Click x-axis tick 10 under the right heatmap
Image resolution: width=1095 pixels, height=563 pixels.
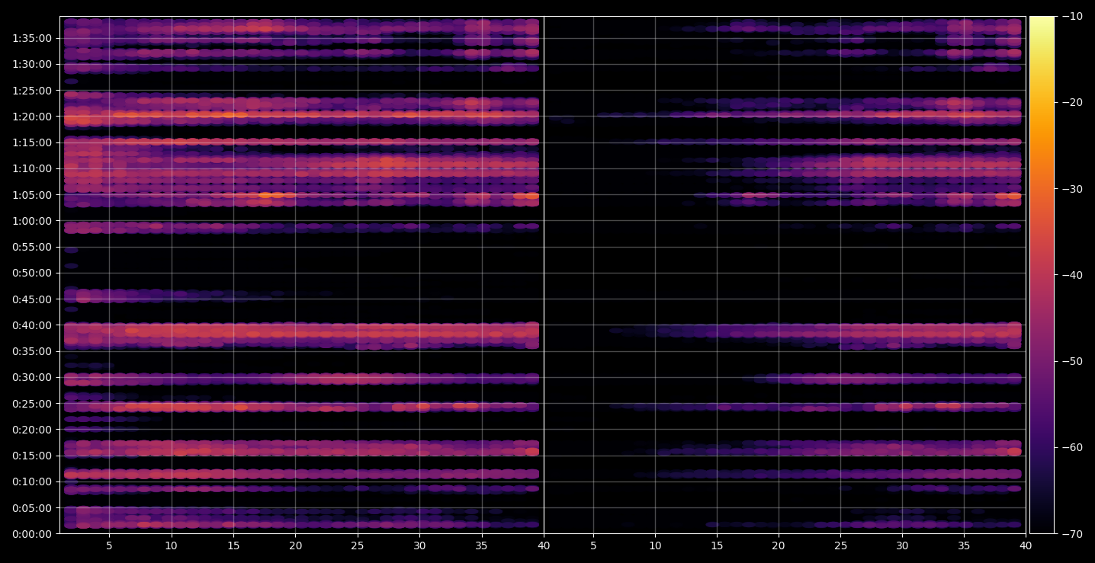(x=655, y=546)
